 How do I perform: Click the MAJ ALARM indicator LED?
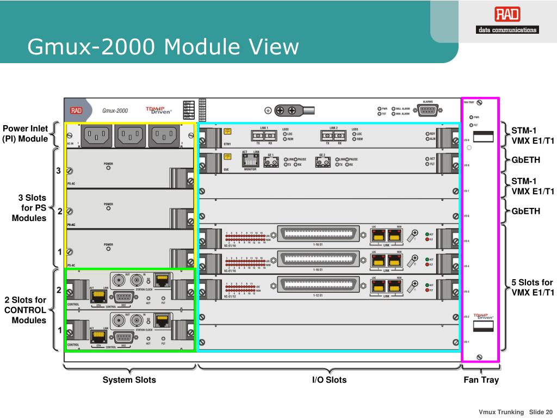(x=393, y=109)
